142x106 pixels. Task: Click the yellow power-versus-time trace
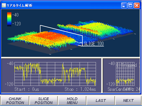[55, 74]
